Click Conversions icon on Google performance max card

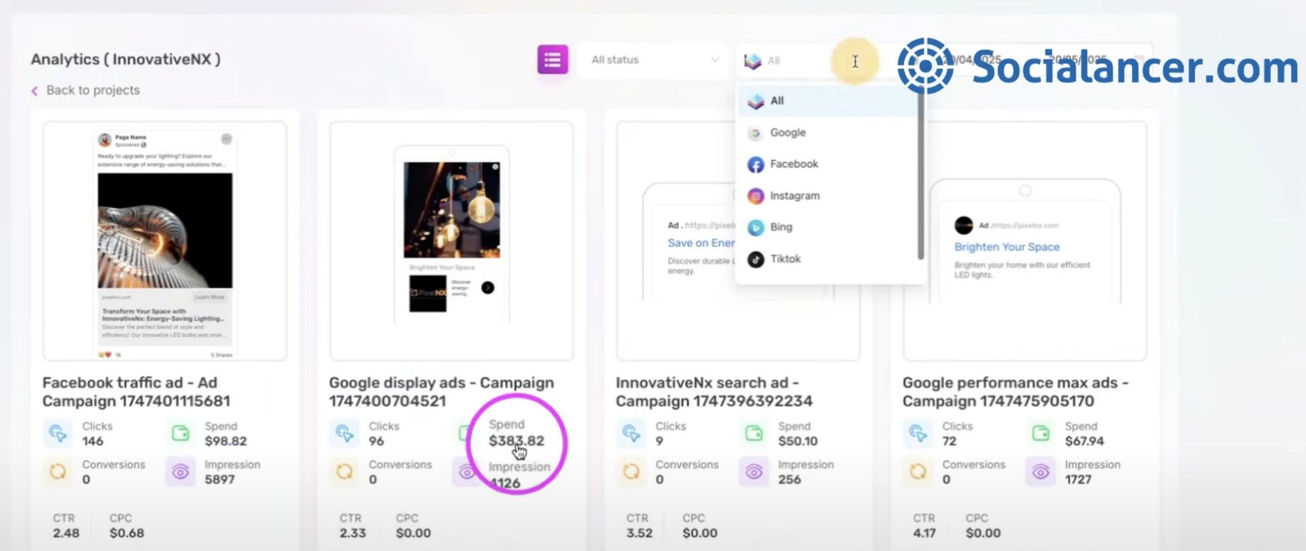point(918,471)
